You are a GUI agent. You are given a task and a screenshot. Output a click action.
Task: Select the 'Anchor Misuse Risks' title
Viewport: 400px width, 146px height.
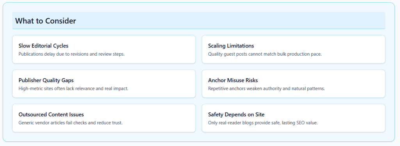233,80
